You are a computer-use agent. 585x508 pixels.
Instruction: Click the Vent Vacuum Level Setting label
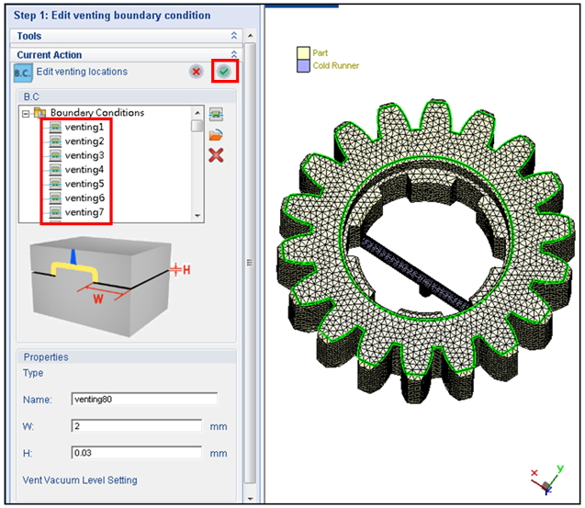tap(80, 480)
